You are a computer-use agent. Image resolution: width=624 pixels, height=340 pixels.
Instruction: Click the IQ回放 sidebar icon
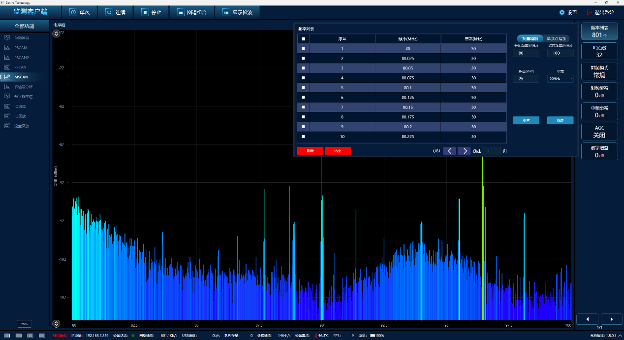[7, 116]
